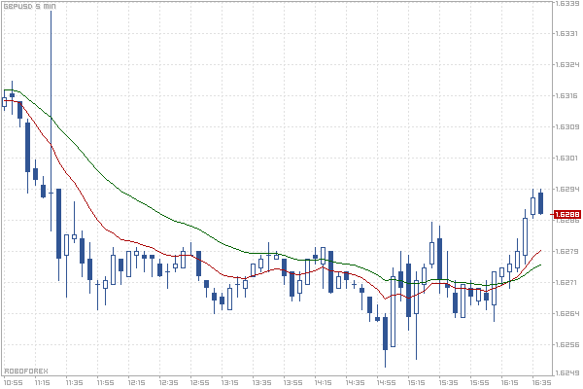Pick the 1.6256 price axis value
Image resolution: width=583 pixels, height=389 pixels.
click(x=567, y=344)
